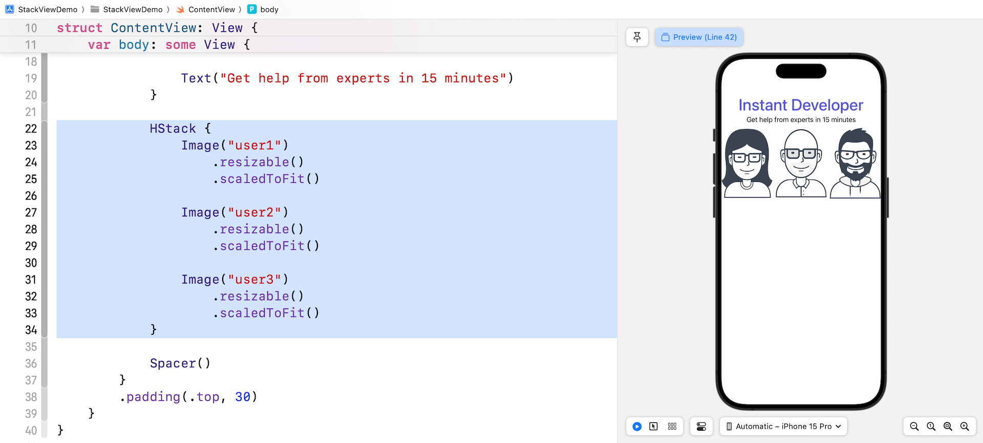Select the bearded user avatar image

click(855, 163)
